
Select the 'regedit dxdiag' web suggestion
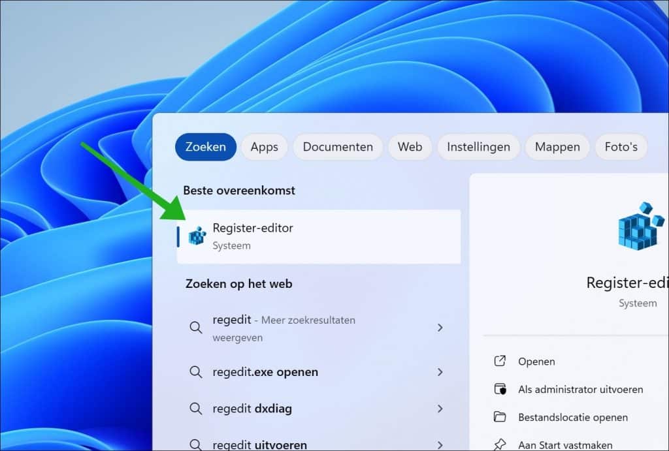[319, 409]
